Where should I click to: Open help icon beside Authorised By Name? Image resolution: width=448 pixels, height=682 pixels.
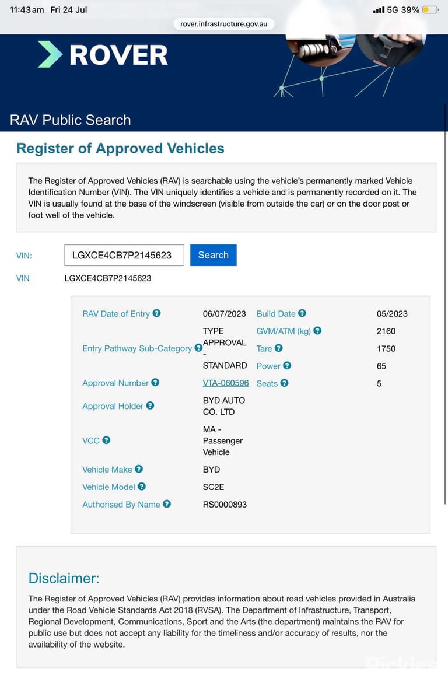(167, 503)
